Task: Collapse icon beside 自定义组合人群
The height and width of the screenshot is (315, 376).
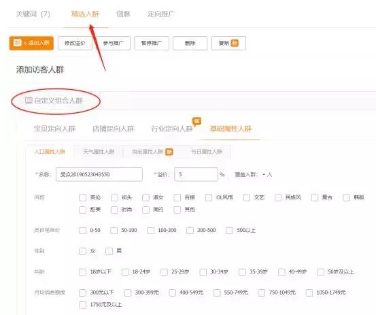Action: click(29, 100)
